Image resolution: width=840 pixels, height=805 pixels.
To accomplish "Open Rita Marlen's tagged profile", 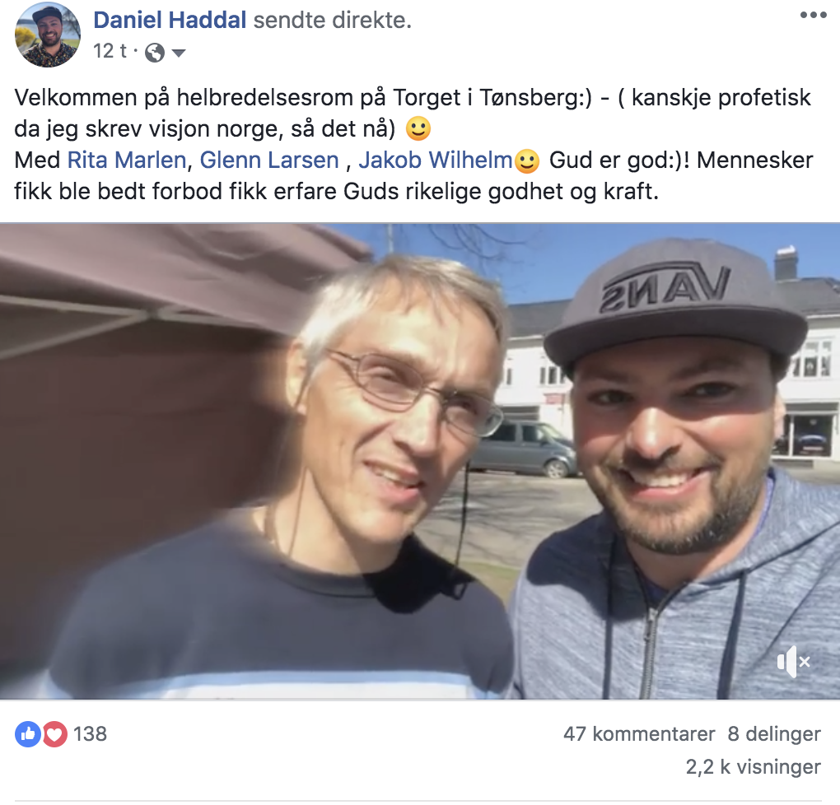I will [127, 161].
